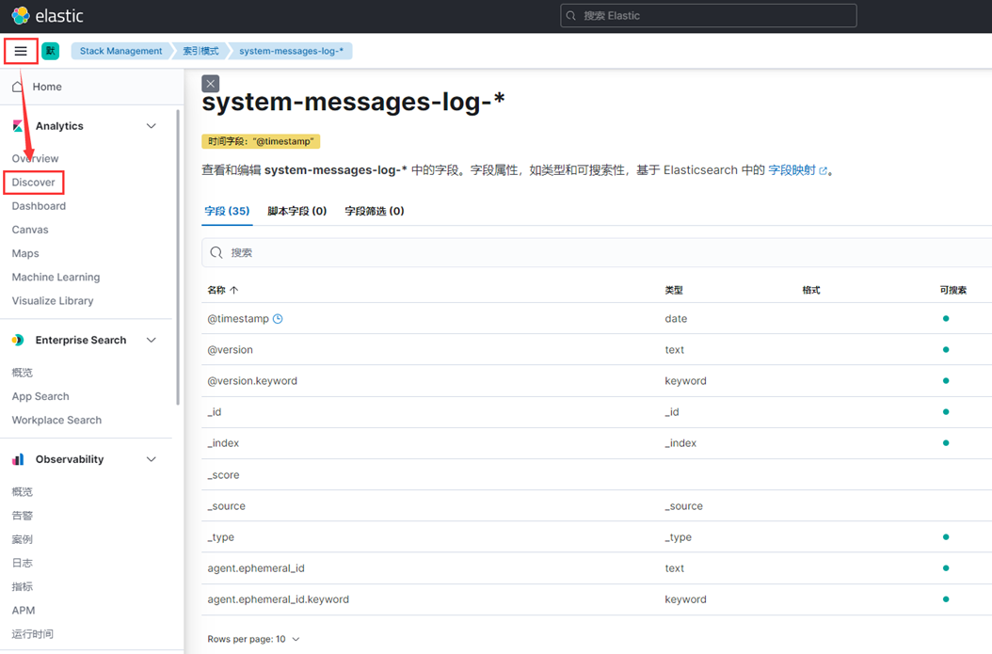Open 字段映射 documentation link

(797, 170)
